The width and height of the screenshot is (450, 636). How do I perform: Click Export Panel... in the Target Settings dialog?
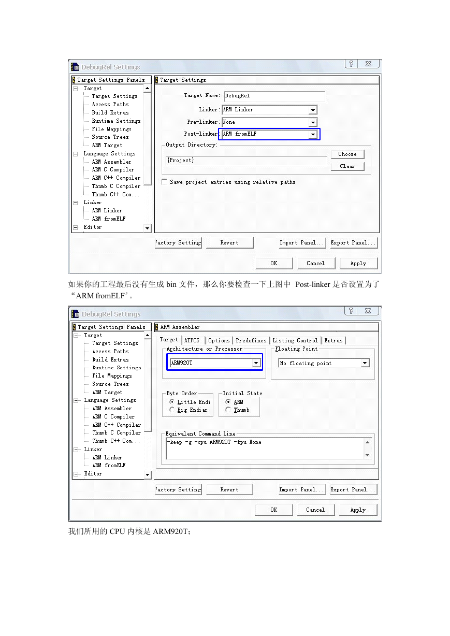354,242
